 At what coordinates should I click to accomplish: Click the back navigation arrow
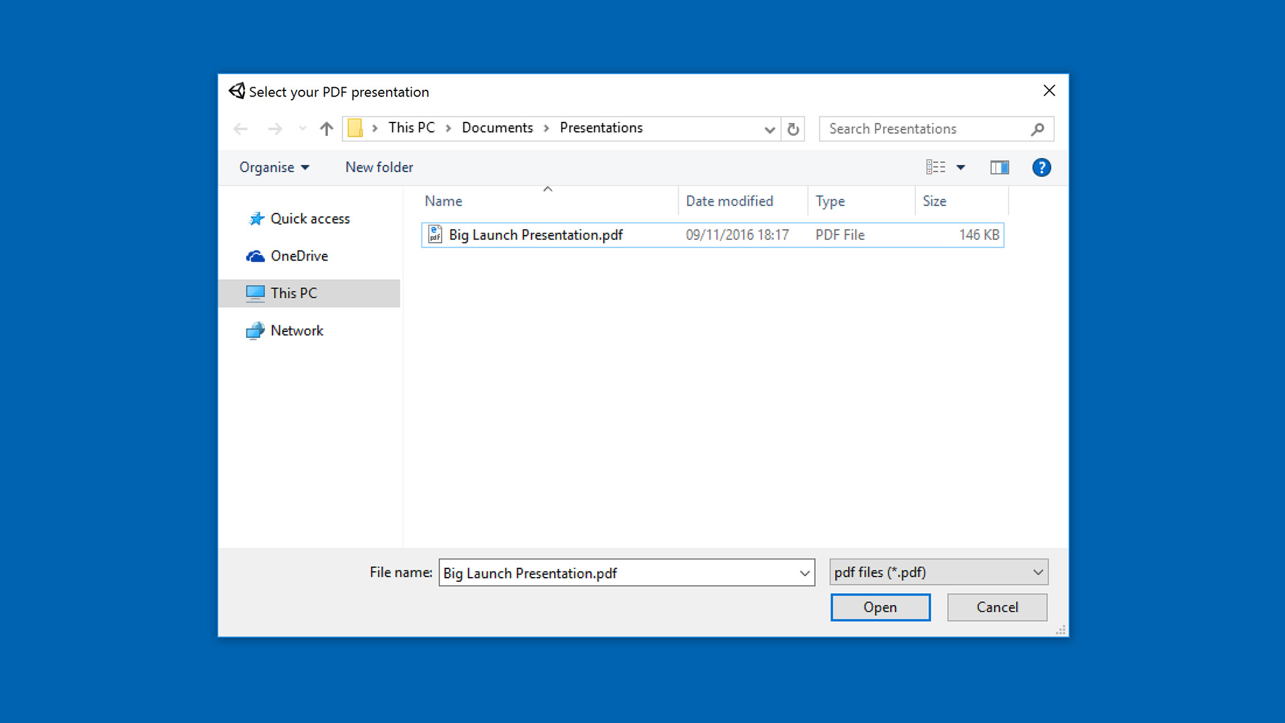coord(241,129)
